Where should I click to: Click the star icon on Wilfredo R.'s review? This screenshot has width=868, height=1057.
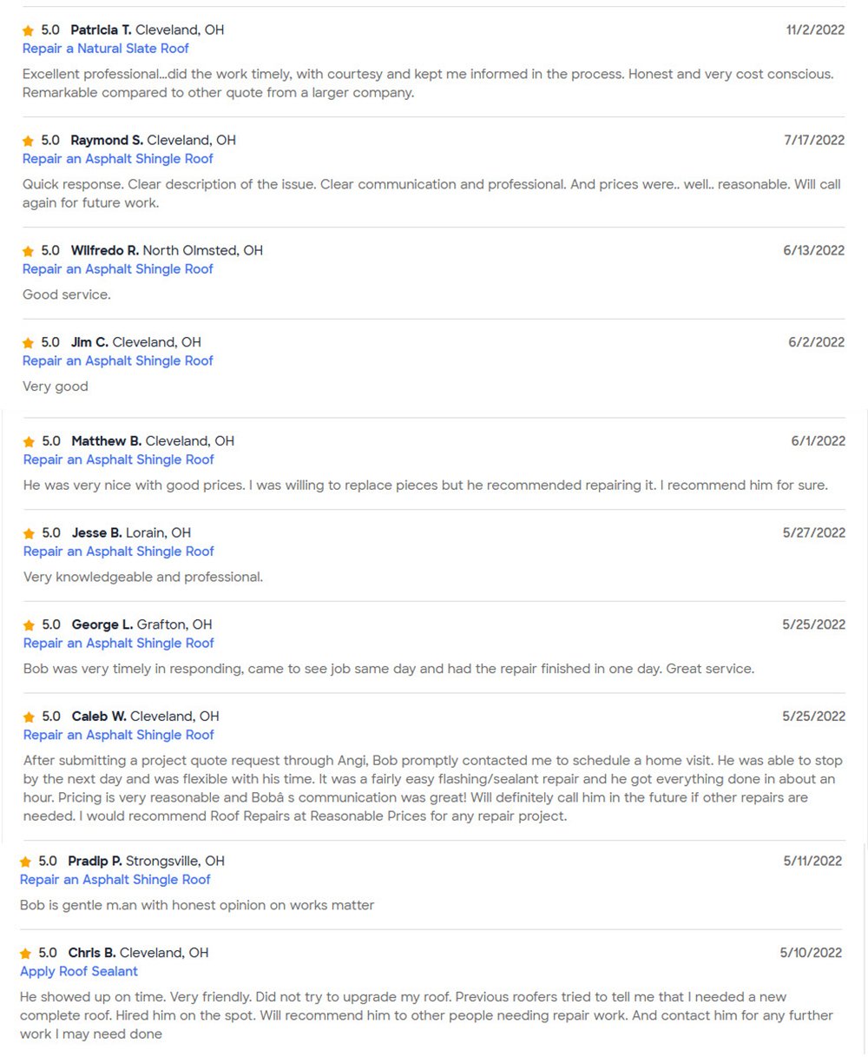point(28,251)
